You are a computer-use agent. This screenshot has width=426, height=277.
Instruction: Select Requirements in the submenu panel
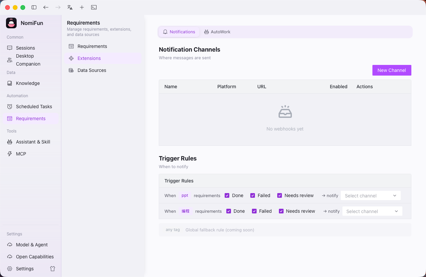(103, 46)
